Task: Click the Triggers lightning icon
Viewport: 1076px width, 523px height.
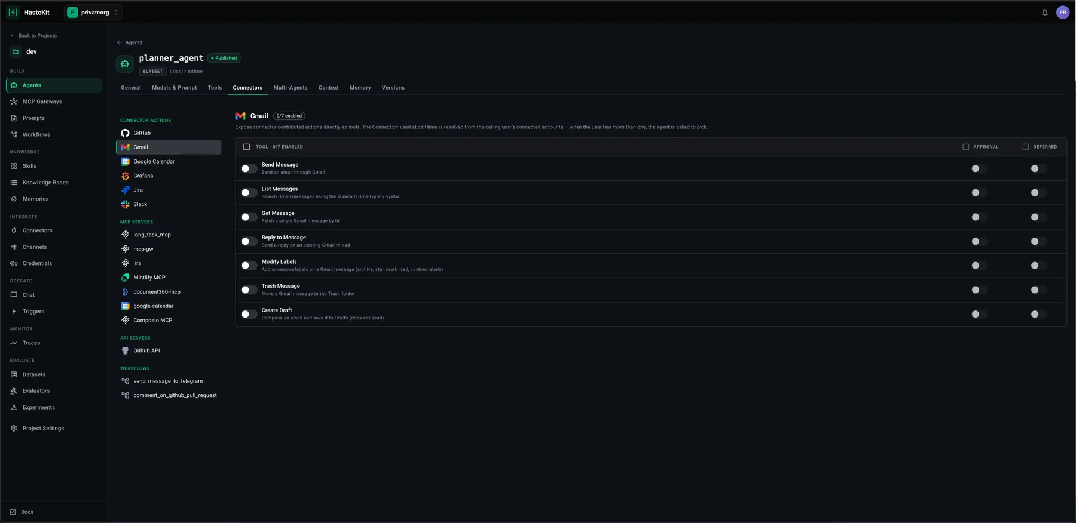Action: point(14,312)
